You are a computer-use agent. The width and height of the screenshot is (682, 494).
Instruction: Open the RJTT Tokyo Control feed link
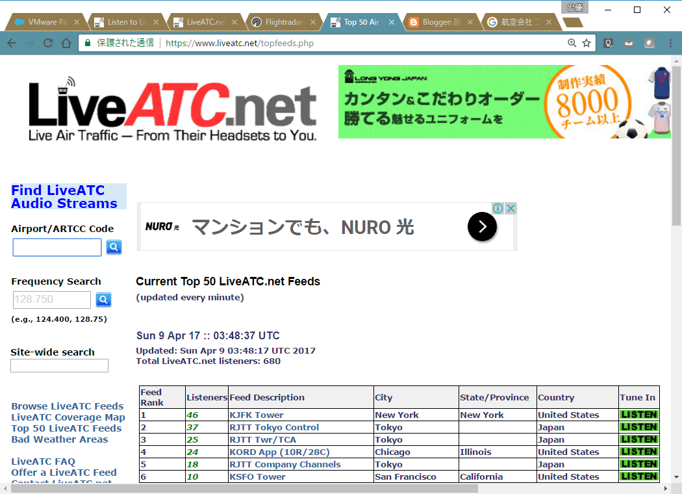pos(274,427)
